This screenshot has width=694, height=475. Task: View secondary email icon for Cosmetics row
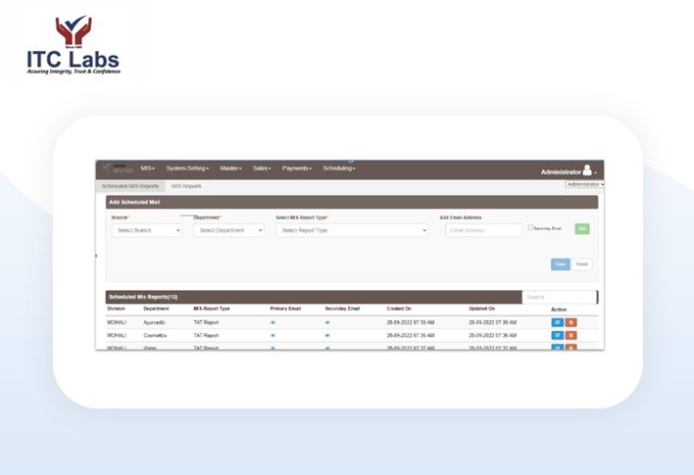tap(328, 335)
